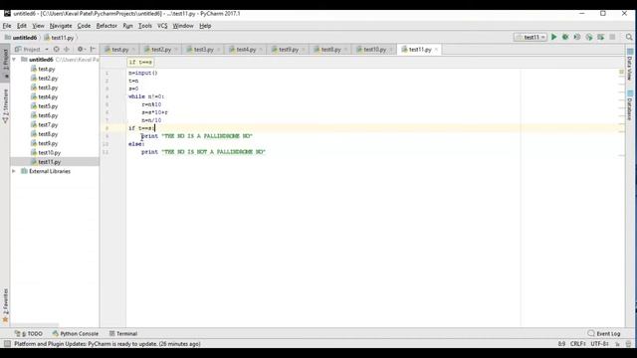This screenshot has width=637, height=358.
Task: Select test7.py in the project tree
Action: pyautogui.click(x=48, y=125)
